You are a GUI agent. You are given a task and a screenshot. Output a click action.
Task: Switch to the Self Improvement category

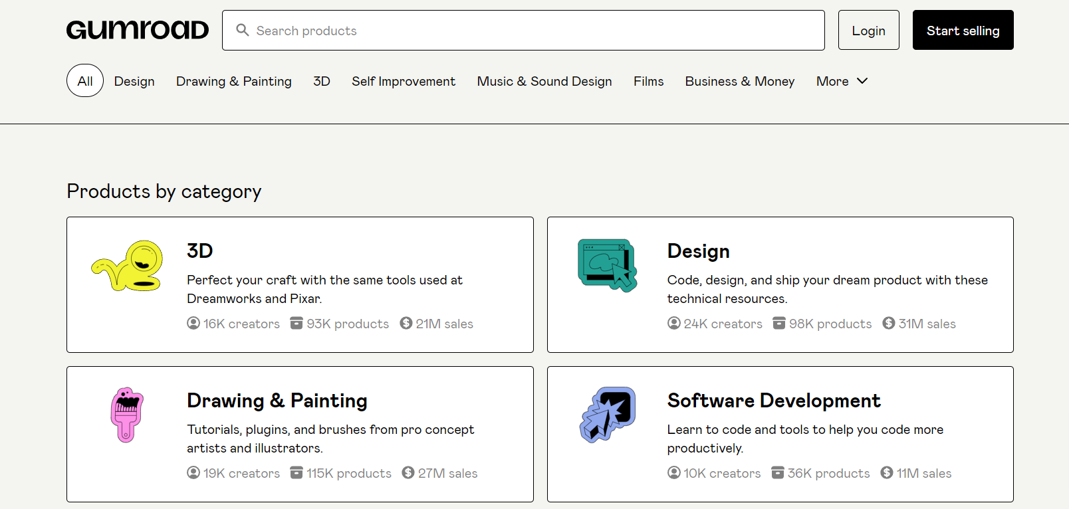(403, 81)
